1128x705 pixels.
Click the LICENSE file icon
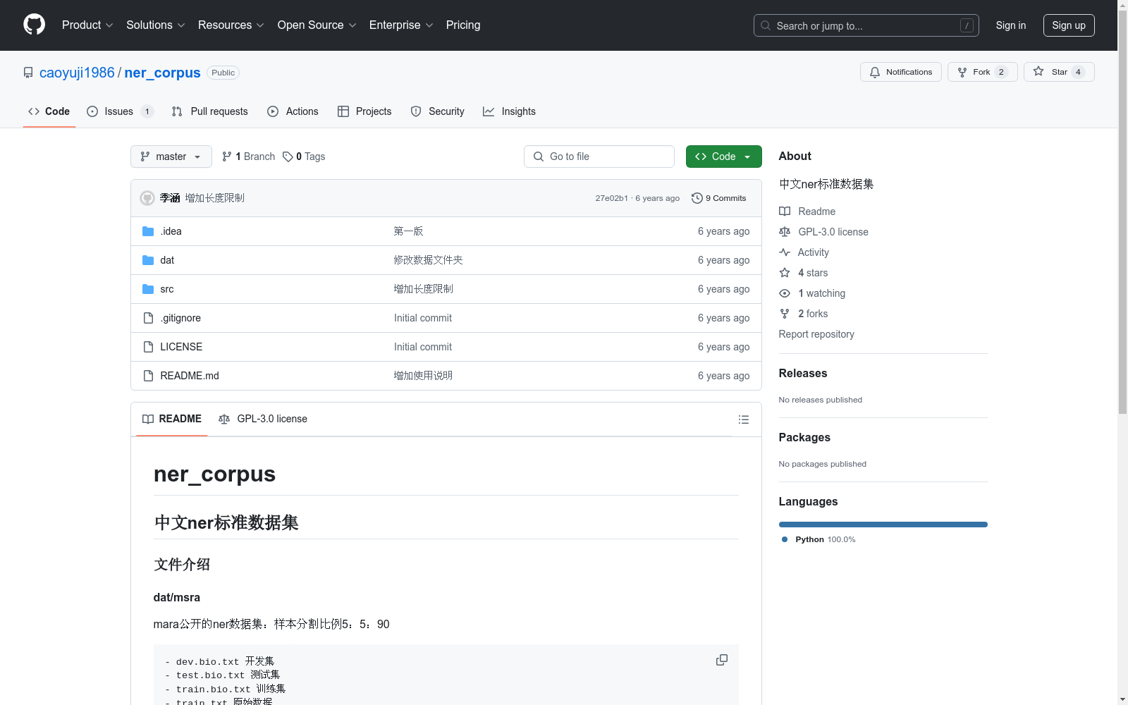tap(148, 347)
